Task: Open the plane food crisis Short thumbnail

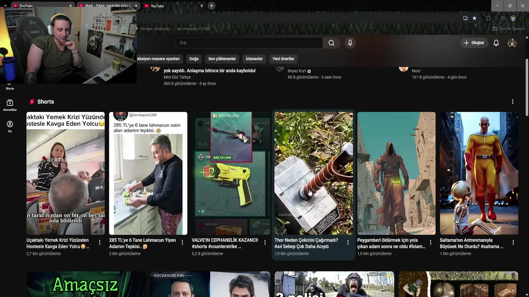Action: 65,173
